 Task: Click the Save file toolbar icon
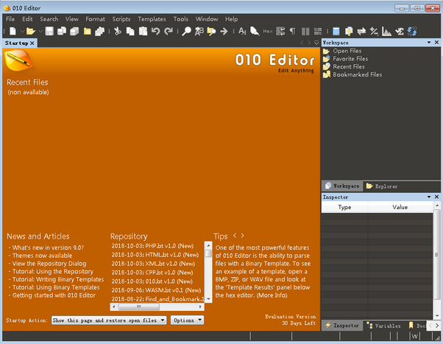tap(49, 32)
